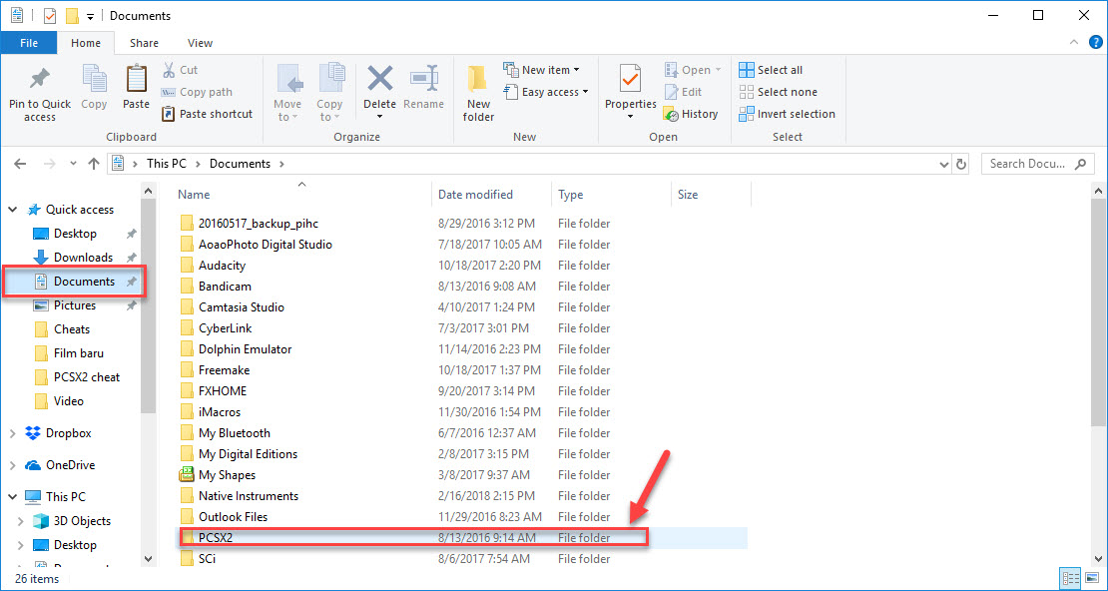Open the Customize Quick Access Toolbar dropdown
The image size is (1108, 591).
[x=91, y=16]
